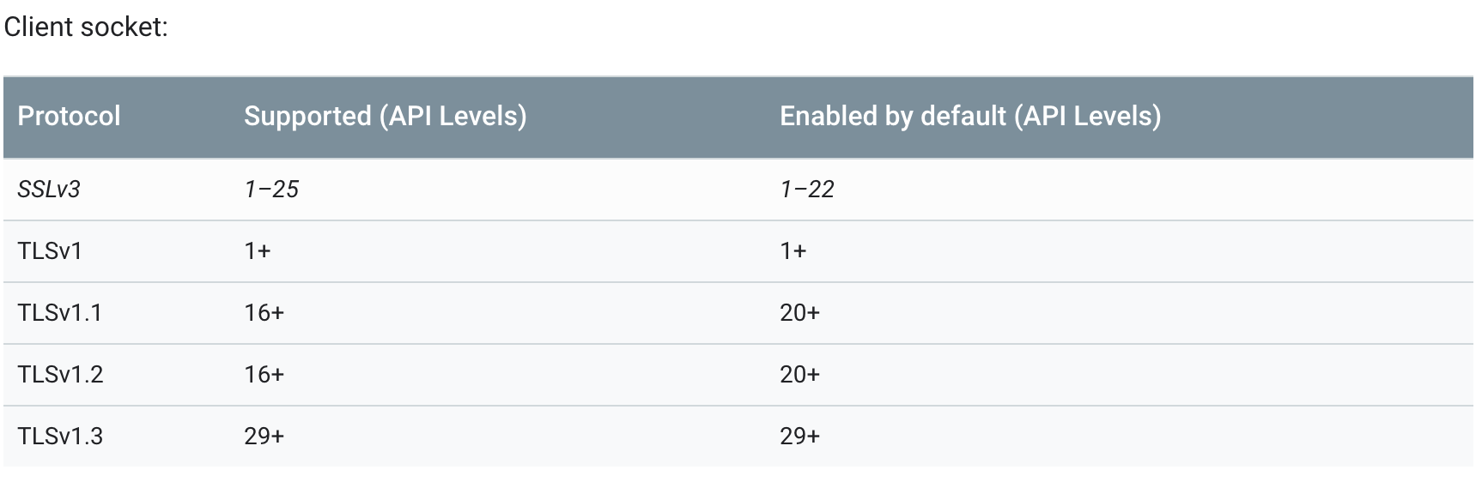The image size is (1482, 482).
Task: Click the 1–25 supported value for SSLv3
Action: click(x=271, y=190)
